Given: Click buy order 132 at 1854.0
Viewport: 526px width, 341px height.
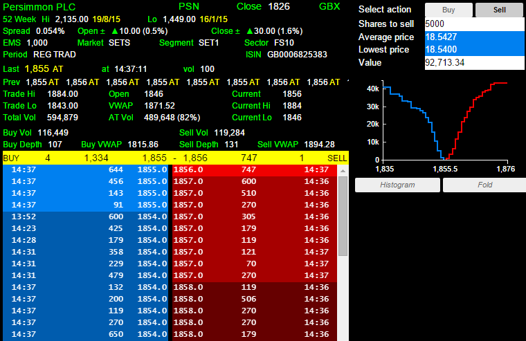Looking at the screenshot, I should (86, 287).
